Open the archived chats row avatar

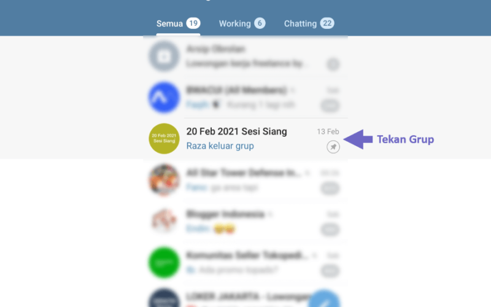click(164, 56)
